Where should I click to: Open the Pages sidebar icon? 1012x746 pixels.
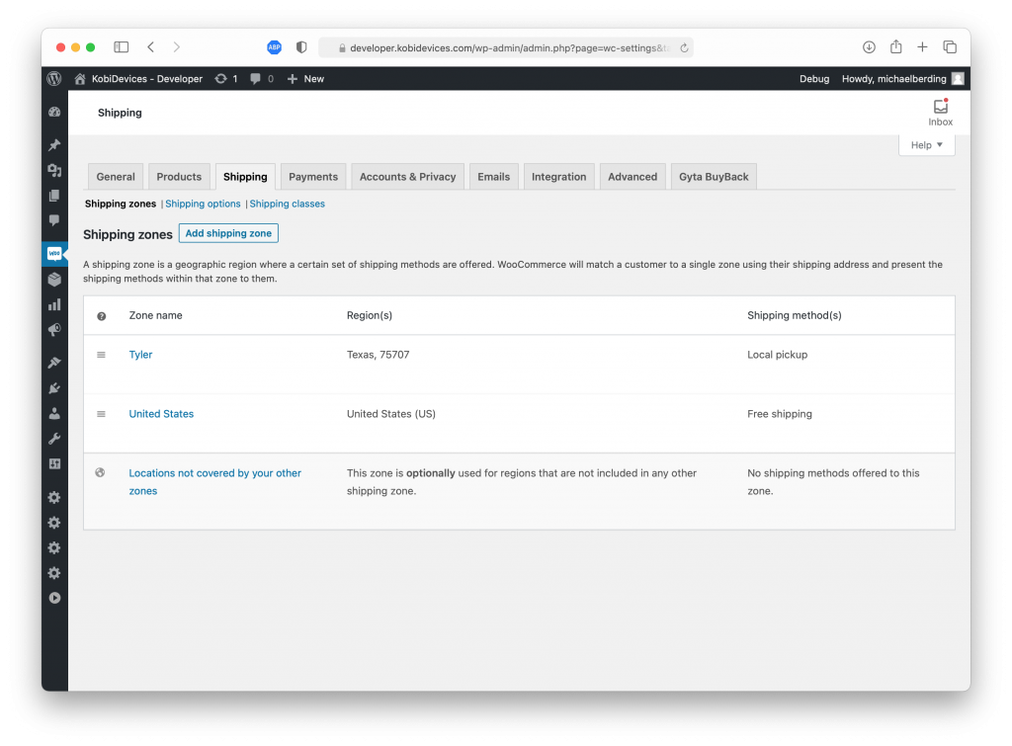[x=54, y=196]
